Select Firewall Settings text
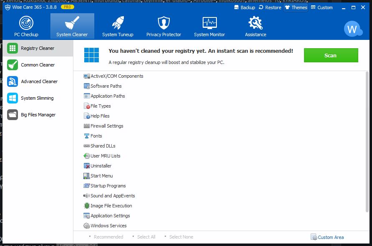 (107, 126)
